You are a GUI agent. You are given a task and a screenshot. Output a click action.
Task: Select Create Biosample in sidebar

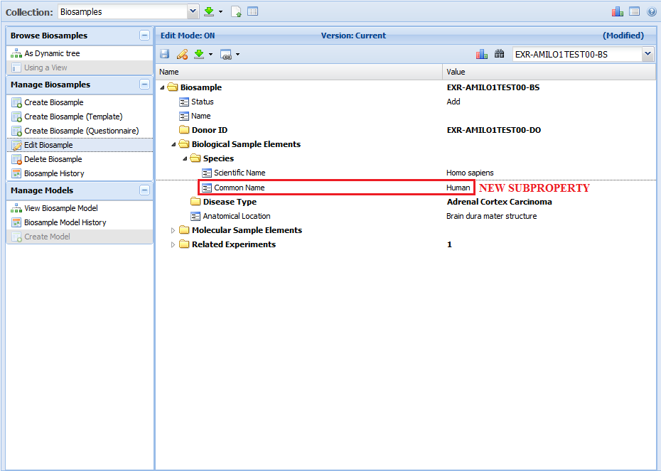[x=53, y=102]
